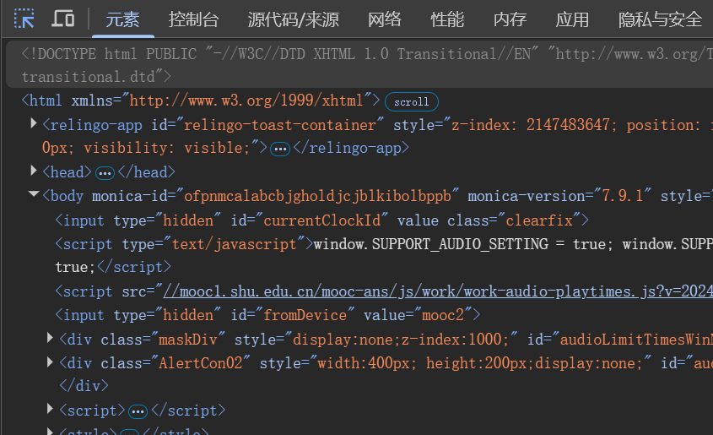Select the hidden input fromDevice line
The height and width of the screenshot is (435, 713).
tap(267, 315)
